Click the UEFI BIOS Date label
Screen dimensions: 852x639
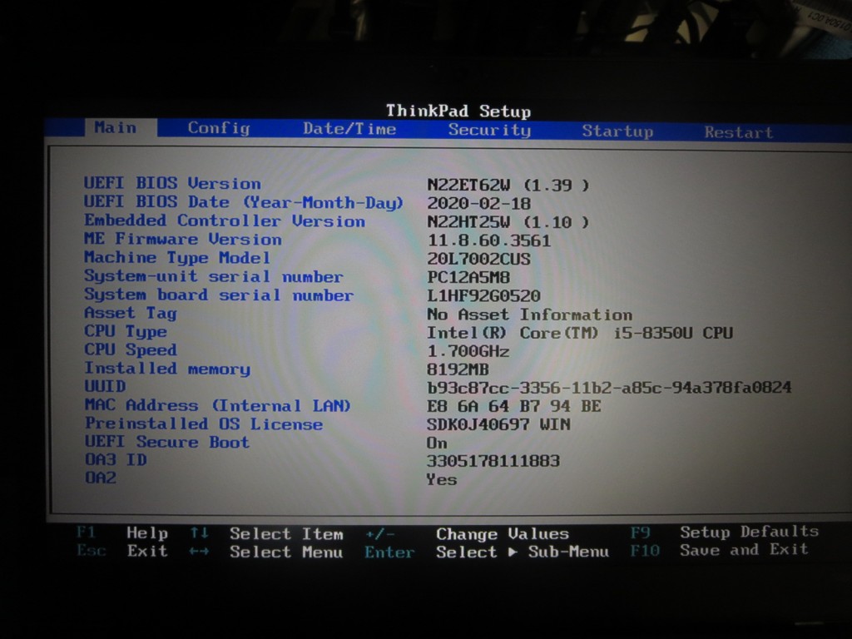(244, 202)
